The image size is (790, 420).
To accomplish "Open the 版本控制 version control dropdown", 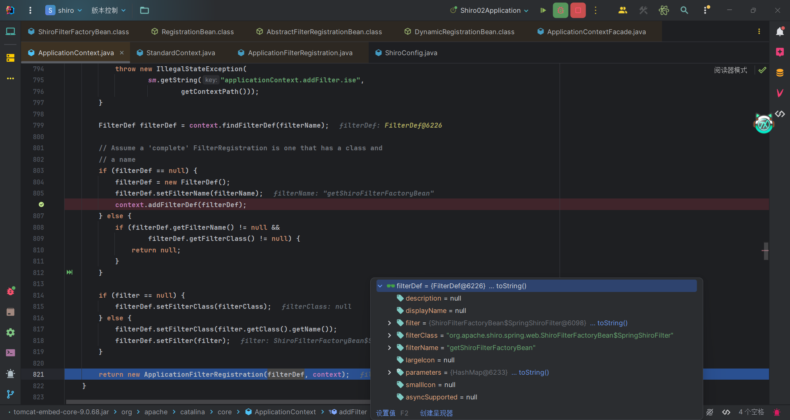I will tap(109, 10).
